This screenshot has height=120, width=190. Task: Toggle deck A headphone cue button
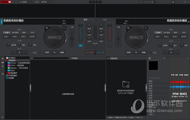pos(80,46)
